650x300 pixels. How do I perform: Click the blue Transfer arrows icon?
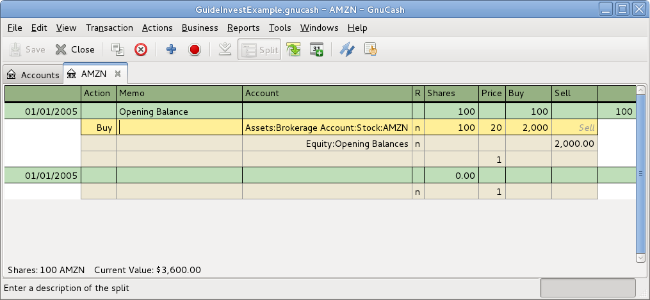(346, 49)
